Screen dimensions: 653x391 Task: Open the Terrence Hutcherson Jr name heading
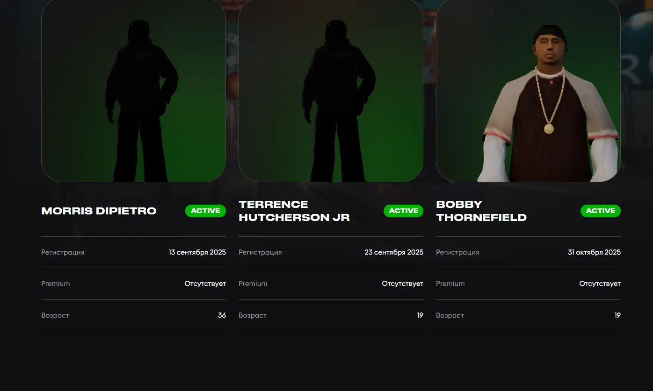294,211
